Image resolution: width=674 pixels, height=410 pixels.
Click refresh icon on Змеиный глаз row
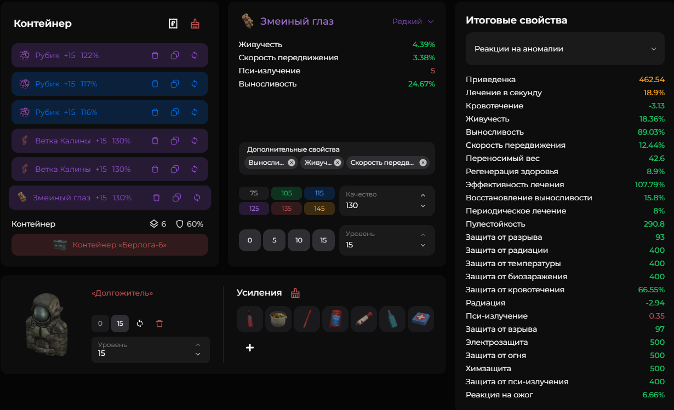(197, 198)
